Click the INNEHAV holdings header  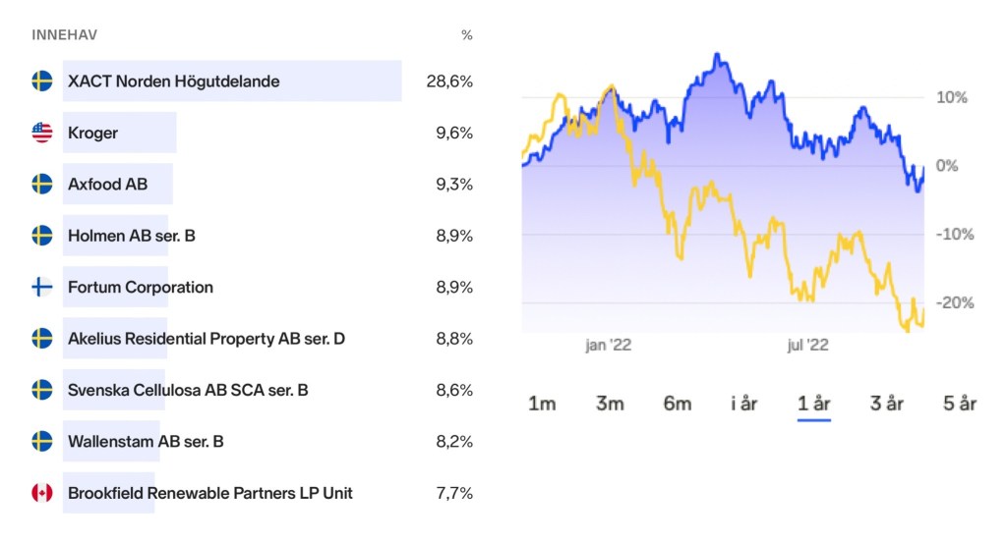pos(65,35)
